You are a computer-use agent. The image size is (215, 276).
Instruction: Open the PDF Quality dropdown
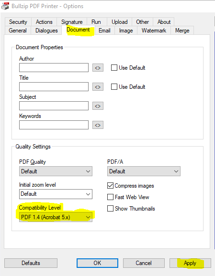click(56, 171)
